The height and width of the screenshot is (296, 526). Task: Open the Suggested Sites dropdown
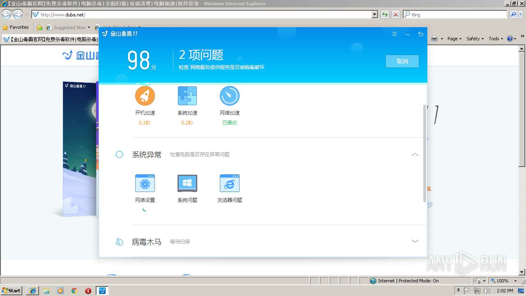89,28
